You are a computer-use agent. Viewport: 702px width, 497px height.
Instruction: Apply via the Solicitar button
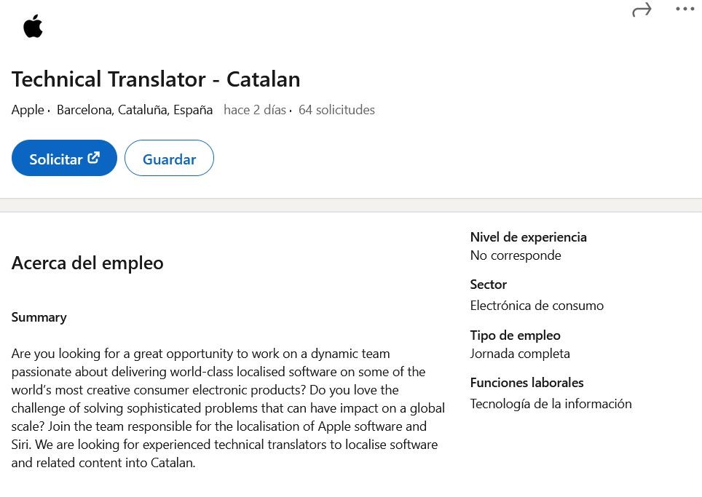(64, 158)
